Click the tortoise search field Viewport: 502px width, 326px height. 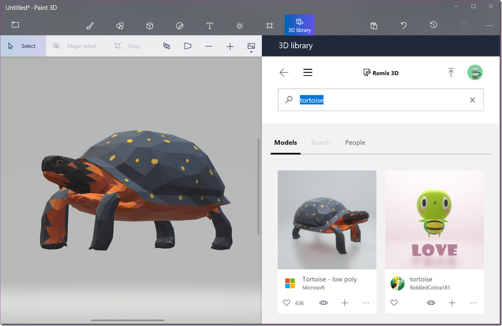click(x=381, y=100)
